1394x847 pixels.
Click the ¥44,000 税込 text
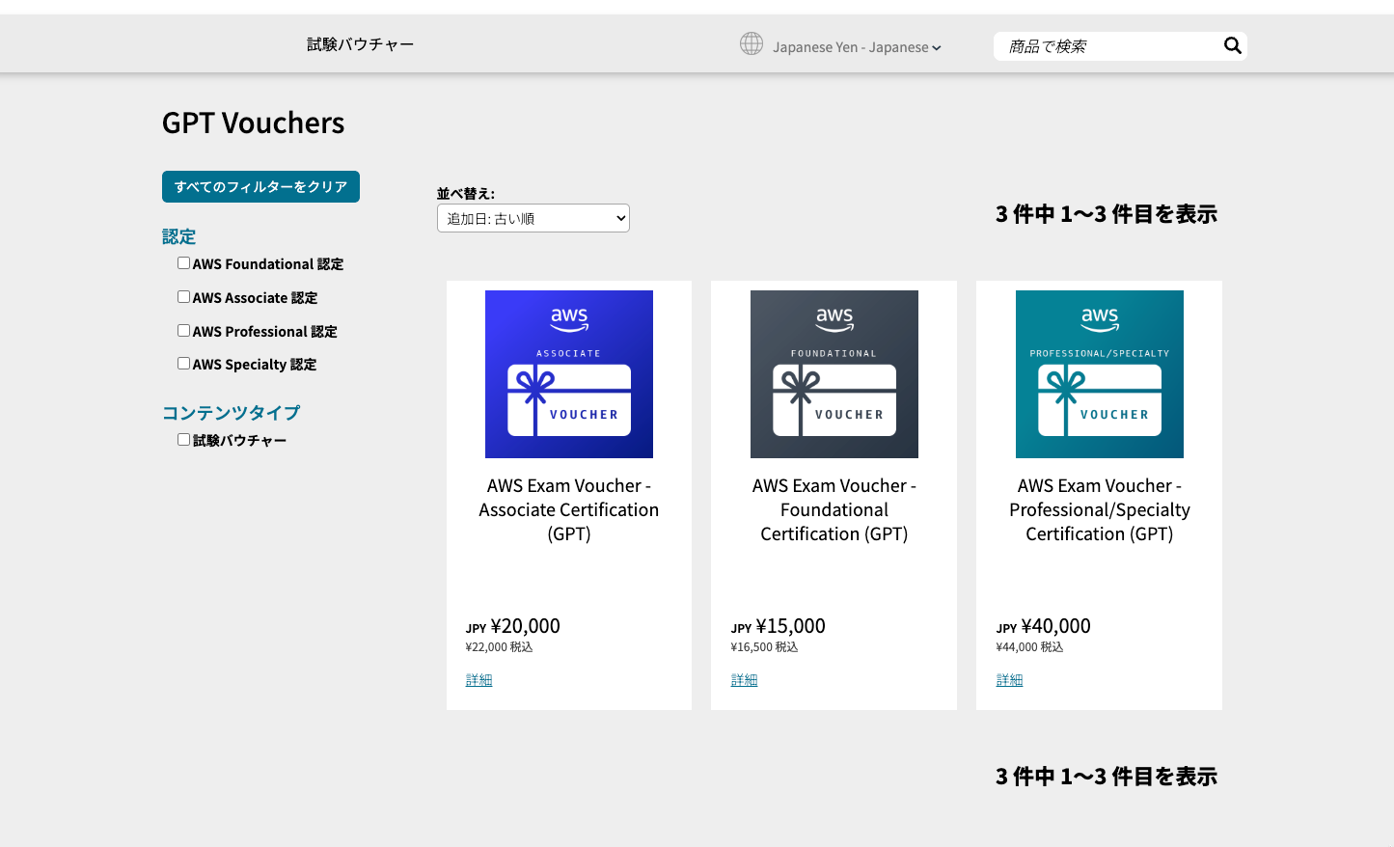pos(1029,647)
